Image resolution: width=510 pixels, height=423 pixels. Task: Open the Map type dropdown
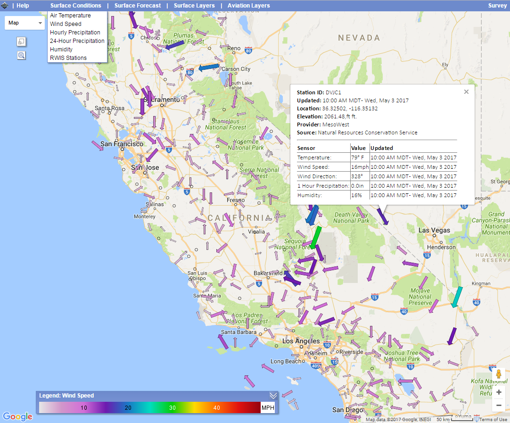tap(25, 23)
